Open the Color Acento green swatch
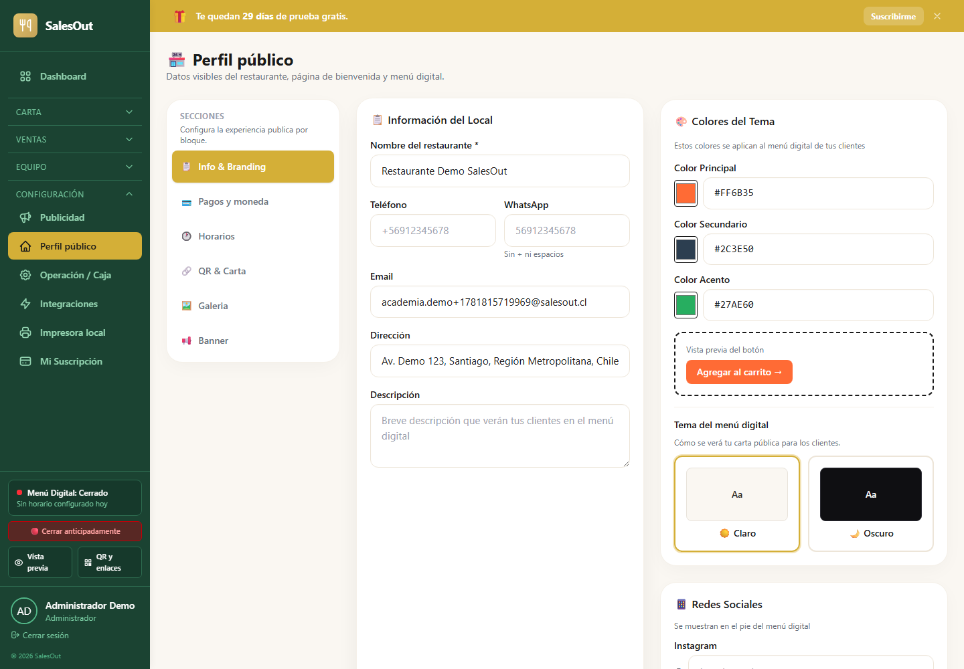Screen dimensions: 964x669 coord(686,304)
